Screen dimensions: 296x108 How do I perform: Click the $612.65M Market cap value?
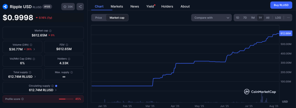point(39,35)
